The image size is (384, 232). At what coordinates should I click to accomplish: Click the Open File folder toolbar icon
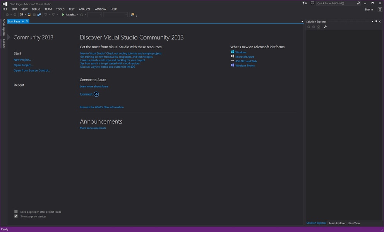click(29, 15)
